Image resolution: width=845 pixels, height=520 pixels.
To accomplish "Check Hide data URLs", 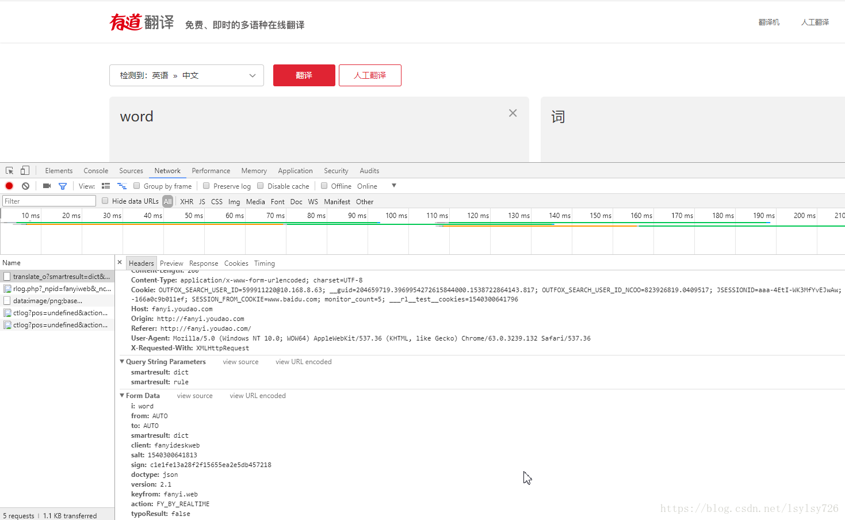I will pyautogui.click(x=105, y=201).
